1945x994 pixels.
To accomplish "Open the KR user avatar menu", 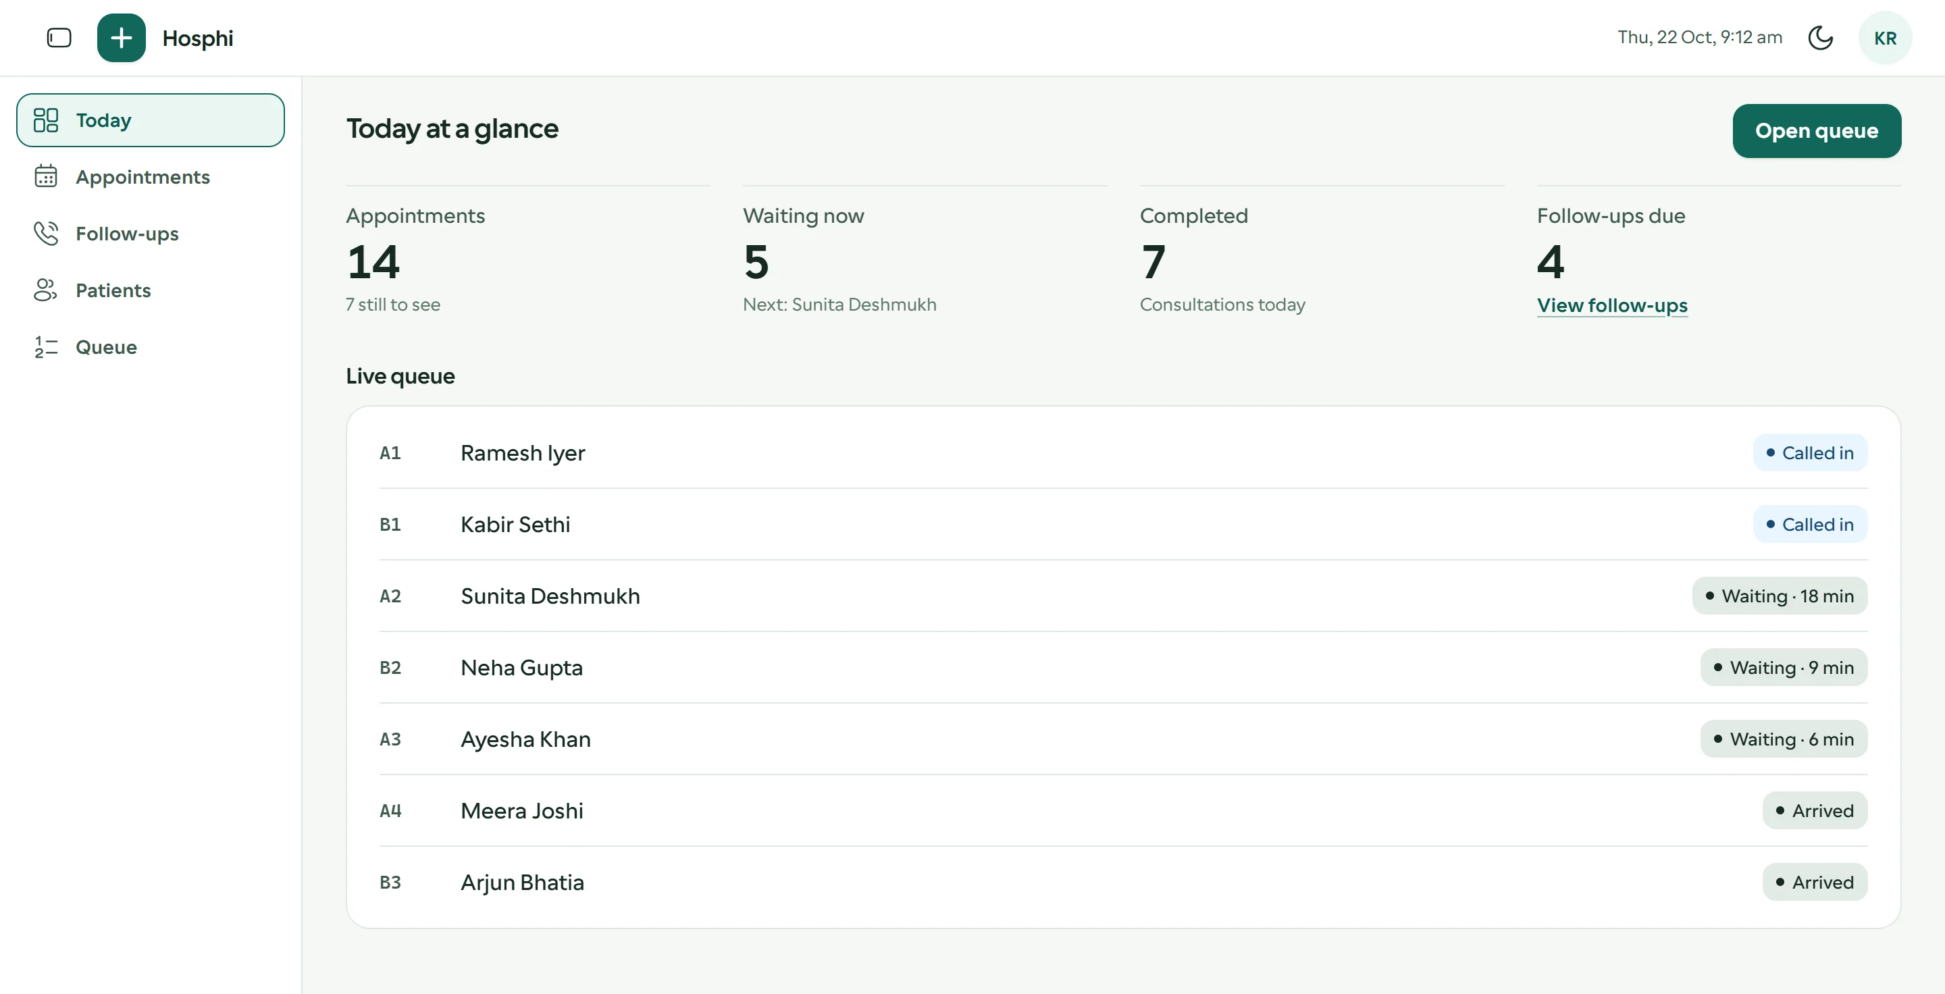I will [1885, 38].
